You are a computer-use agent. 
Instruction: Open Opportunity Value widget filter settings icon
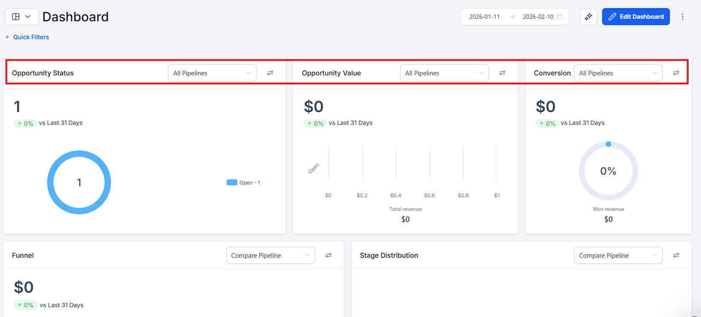tap(502, 73)
